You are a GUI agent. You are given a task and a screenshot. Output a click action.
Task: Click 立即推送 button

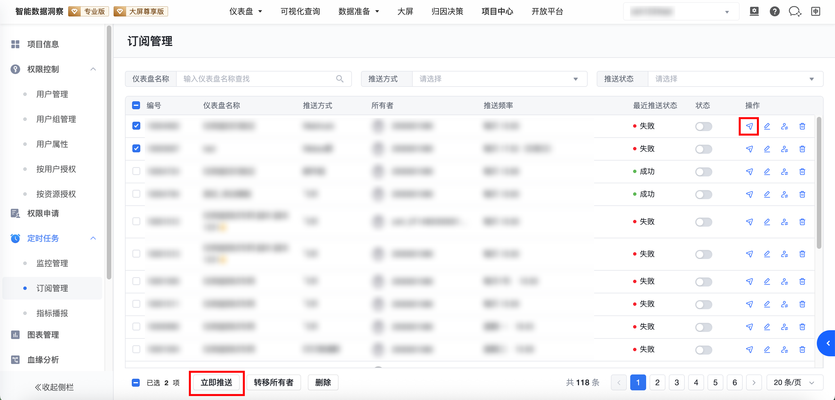coord(216,382)
